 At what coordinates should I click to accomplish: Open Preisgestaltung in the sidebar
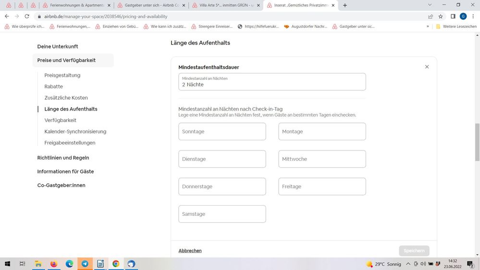tap(62, 75)
